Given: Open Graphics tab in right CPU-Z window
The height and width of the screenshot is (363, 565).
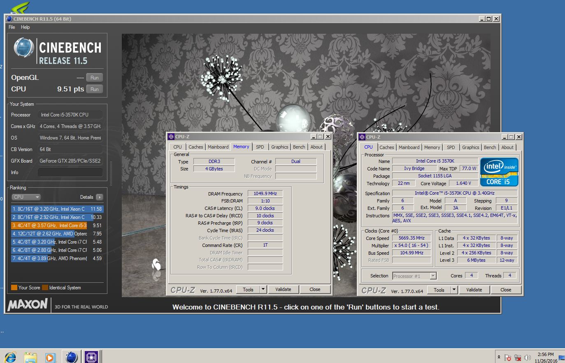Looking at the screenshot, I should (x=471, y=147).
